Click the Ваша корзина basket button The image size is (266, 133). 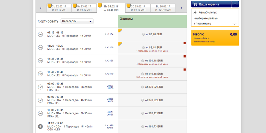point(211,5)
